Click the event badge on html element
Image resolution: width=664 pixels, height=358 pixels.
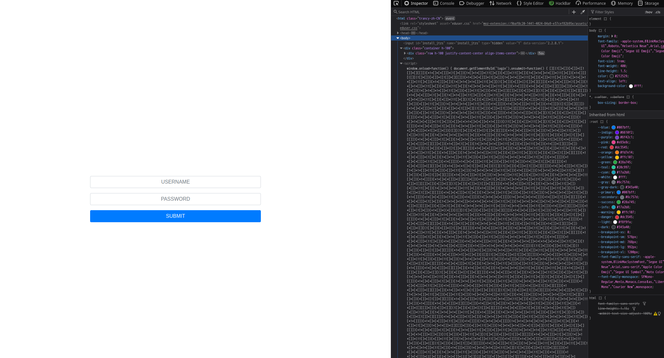[450, 18]
